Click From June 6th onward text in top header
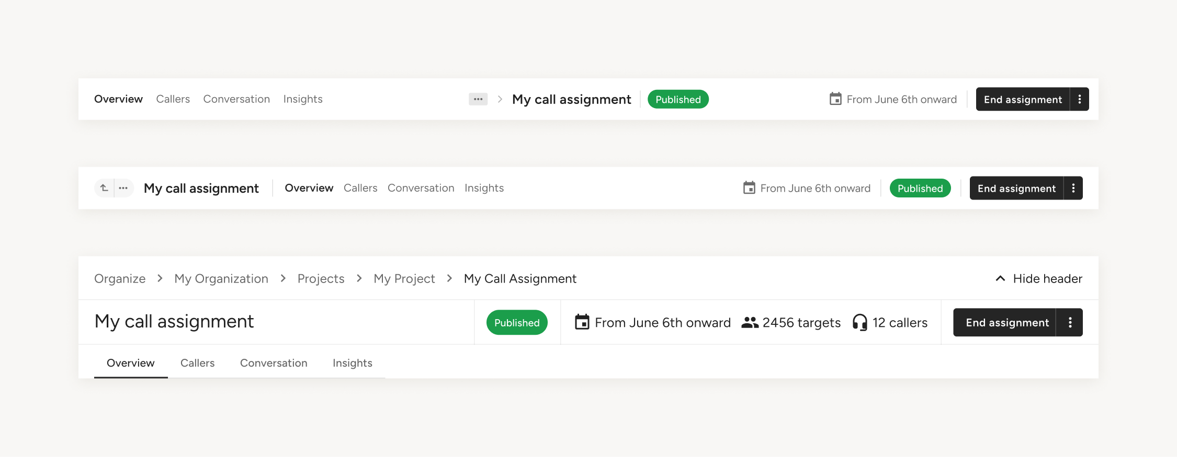Screen dimensions: 1177x457 [902, 99]
